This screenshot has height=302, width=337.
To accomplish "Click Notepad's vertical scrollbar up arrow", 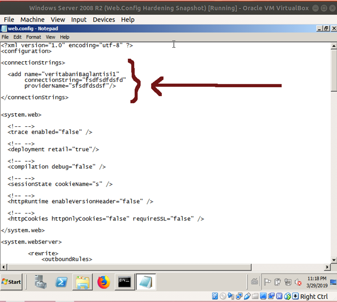I will tap(334, 46).
